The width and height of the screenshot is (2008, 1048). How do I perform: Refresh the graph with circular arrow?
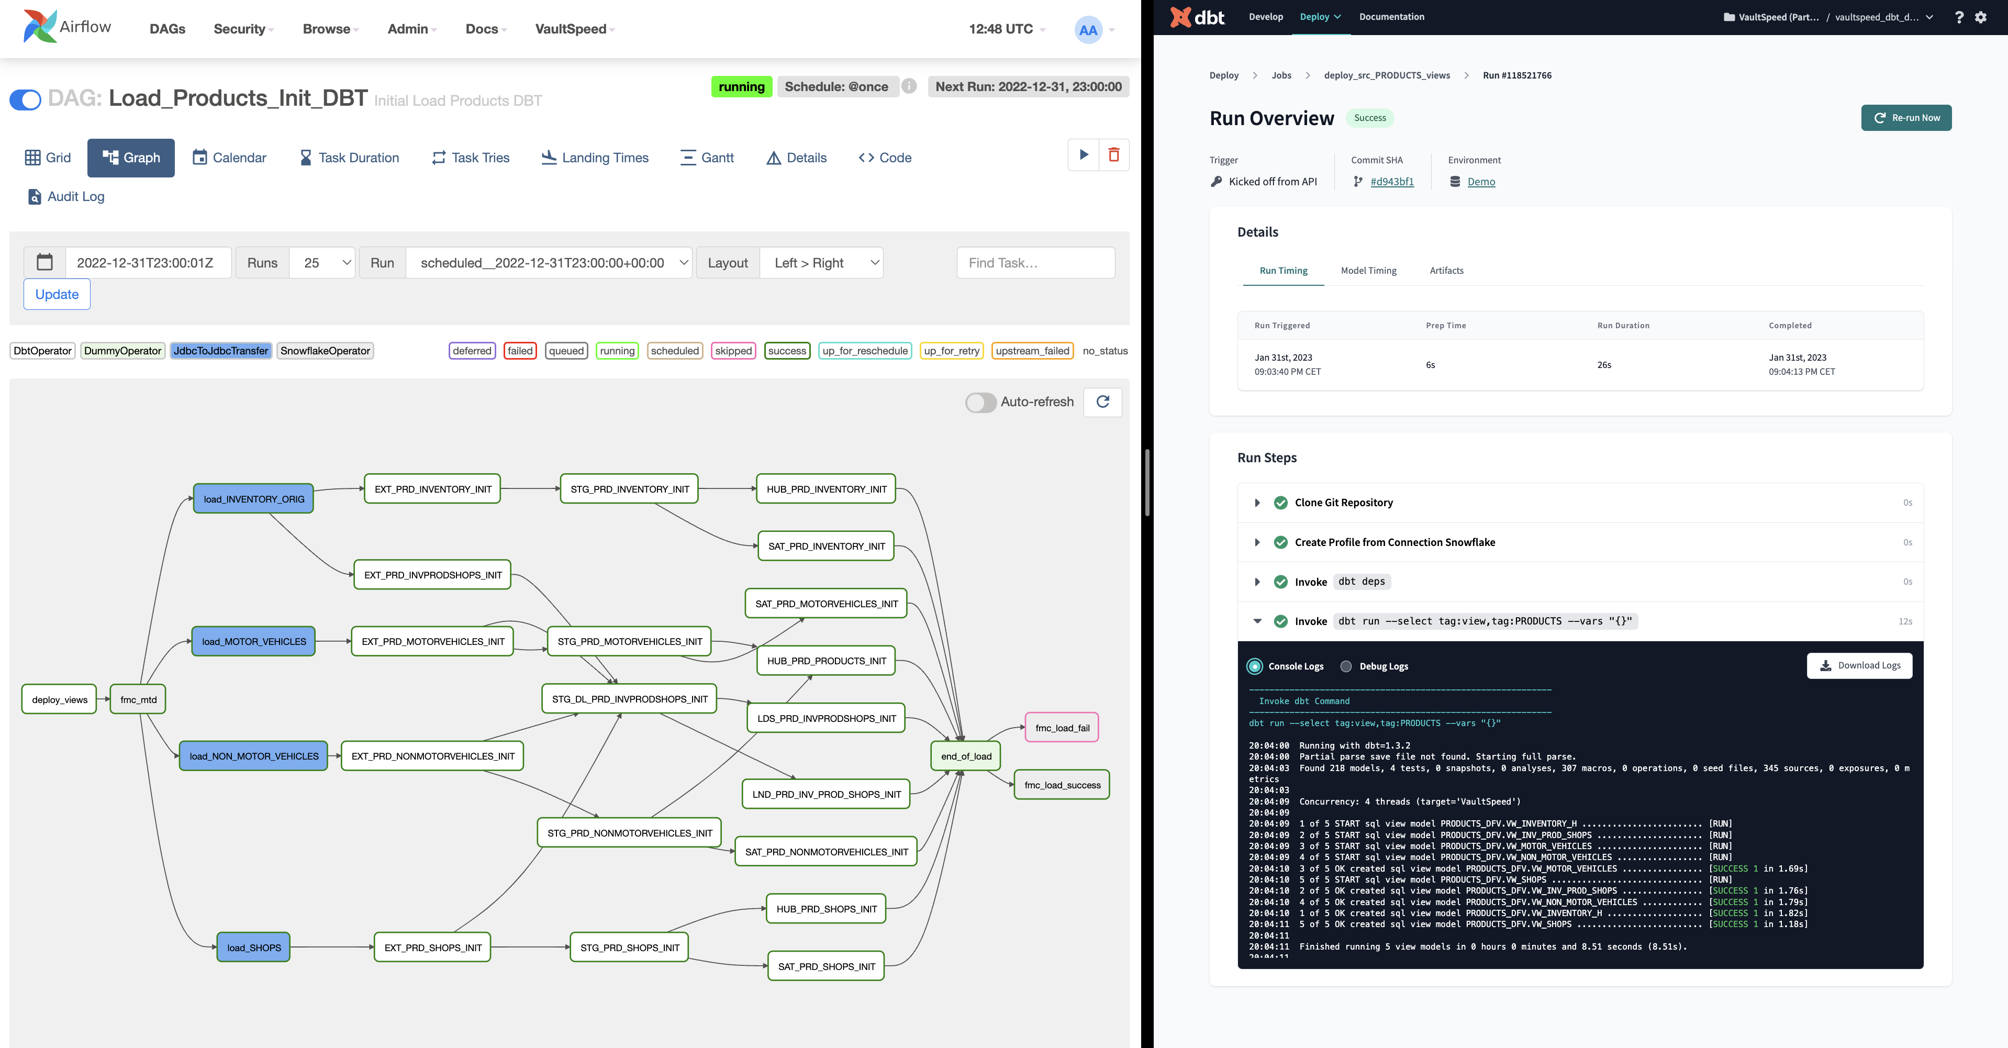pyautogui.click(x=1102, y=402)
